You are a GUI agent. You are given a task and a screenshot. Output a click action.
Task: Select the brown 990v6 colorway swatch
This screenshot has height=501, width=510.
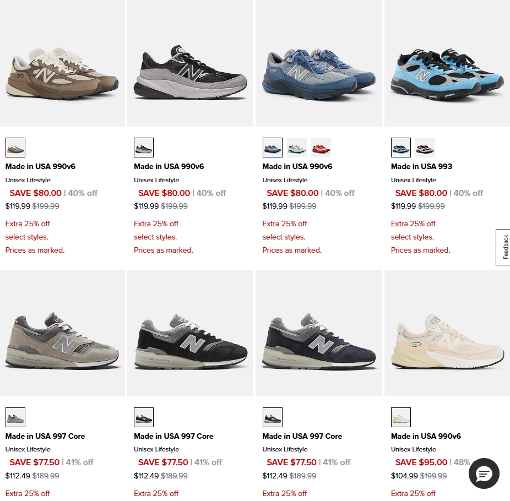click(x=15, y=148)
